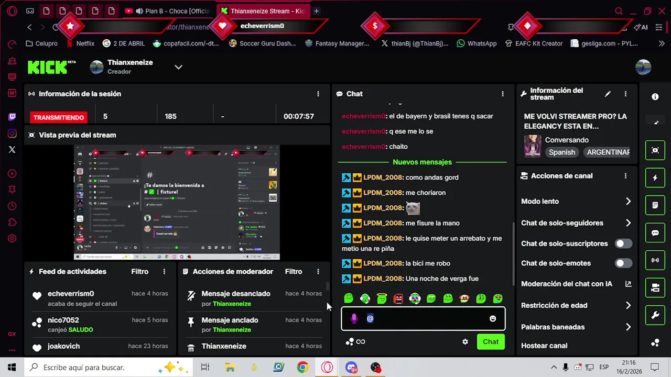Pick the heart-eyes emote at the row end

coord(497,298)
